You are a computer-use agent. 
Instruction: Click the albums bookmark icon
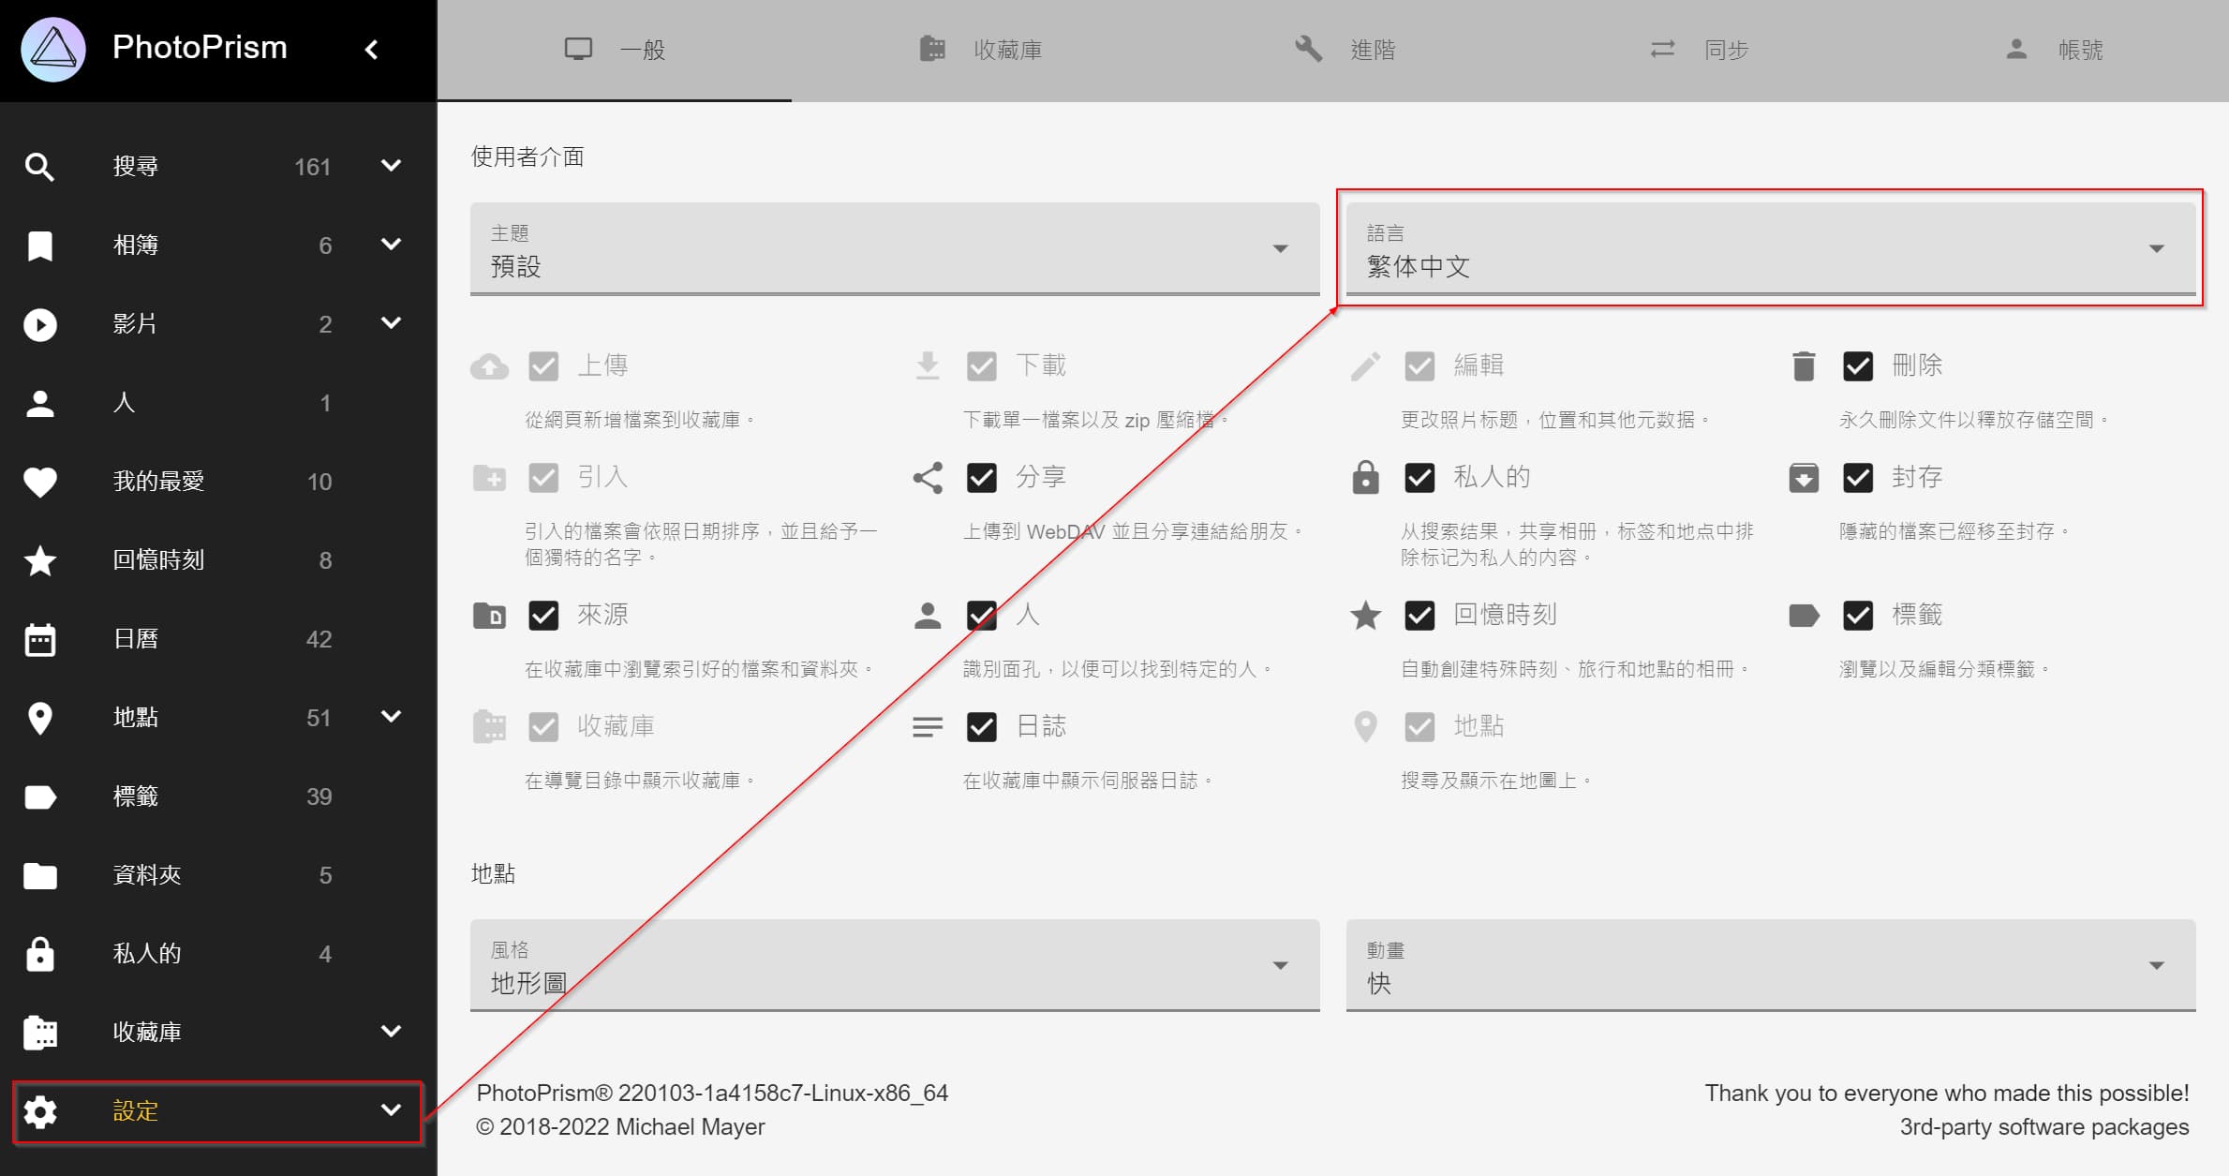39,246
